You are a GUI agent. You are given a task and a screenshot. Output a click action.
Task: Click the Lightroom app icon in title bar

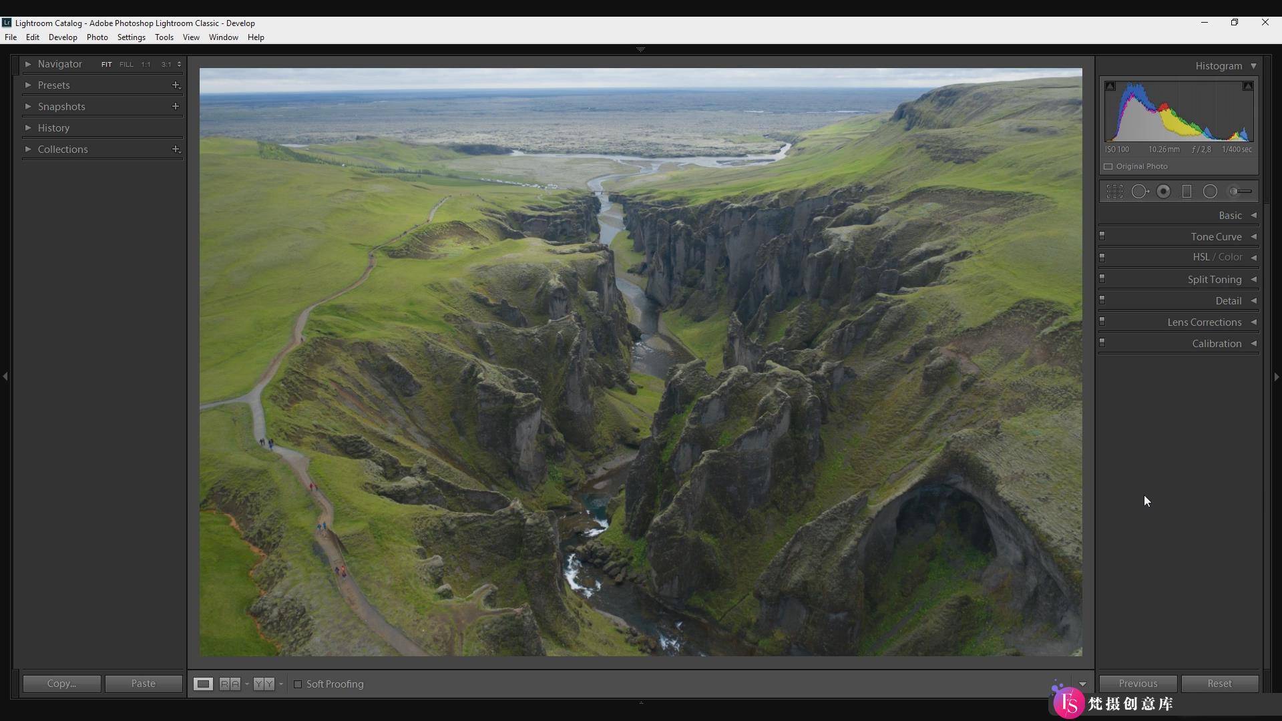coord(7,23)
